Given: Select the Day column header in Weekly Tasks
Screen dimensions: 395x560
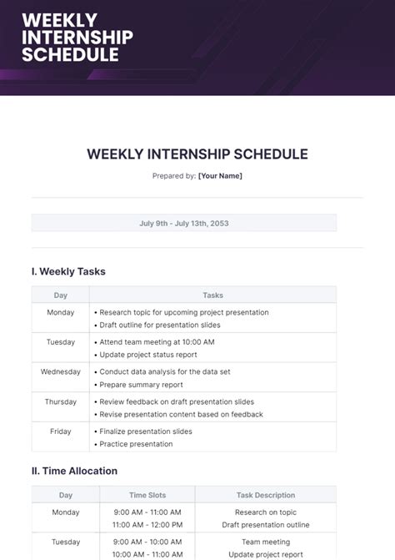Looking at the screenshot, I should 61,295.
